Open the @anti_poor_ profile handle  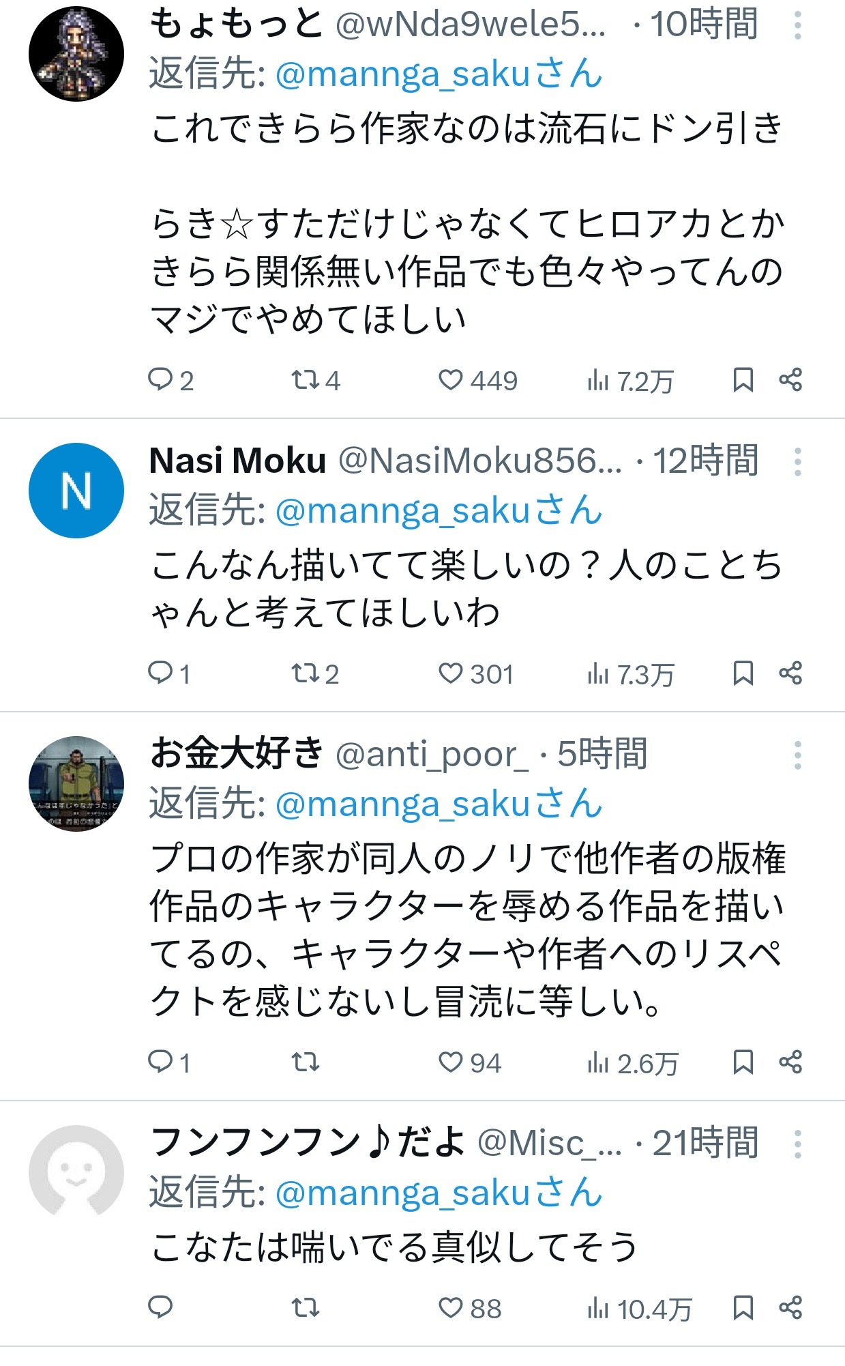(431, 755)
